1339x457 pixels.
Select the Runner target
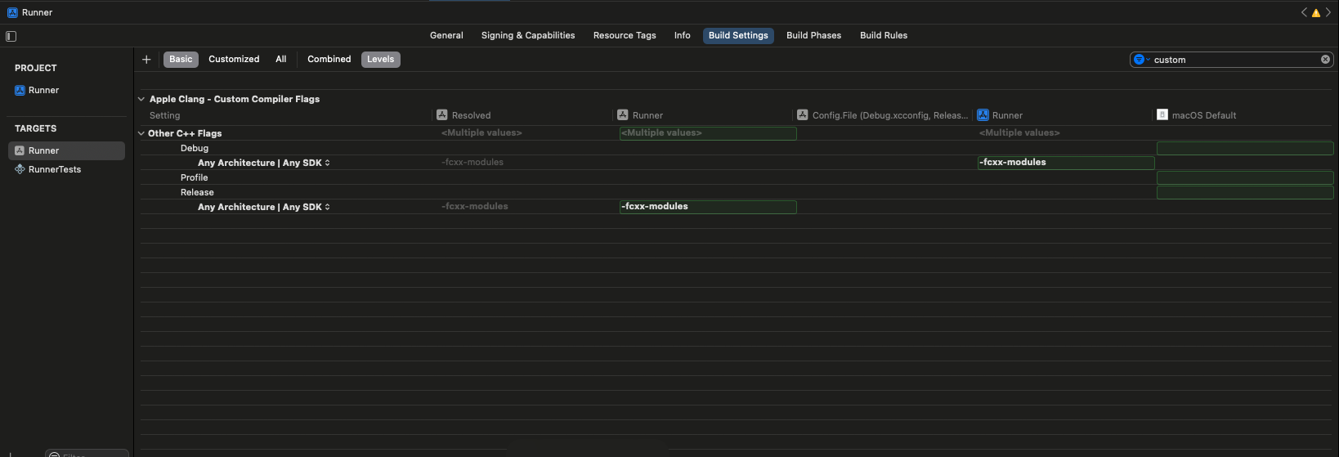[x=66, y=150]
